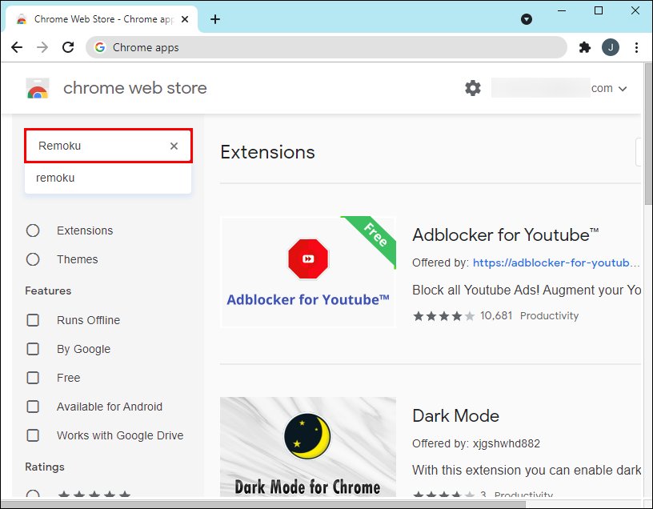The width and height of the screenshot is (653, 509).
Task: Maximize the Chrome window
Action: click(x=599, y=11)
